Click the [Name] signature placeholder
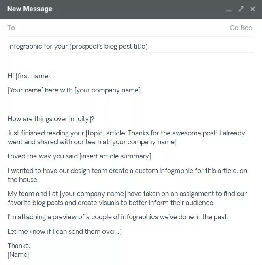Image resolution: width=262 pixels, height=265 pixels. click(19, 255)
